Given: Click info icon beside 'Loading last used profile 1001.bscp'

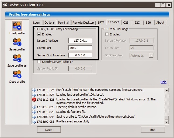Looking at the screenshot, I should (x=34, y=95).
